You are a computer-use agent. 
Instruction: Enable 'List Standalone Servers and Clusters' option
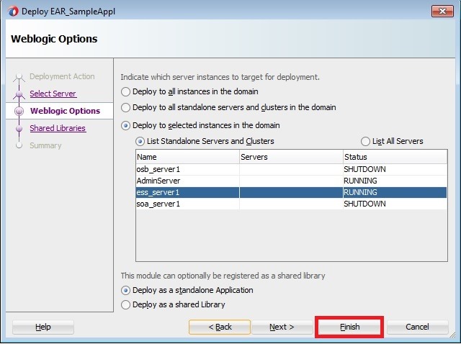(141, 142)
